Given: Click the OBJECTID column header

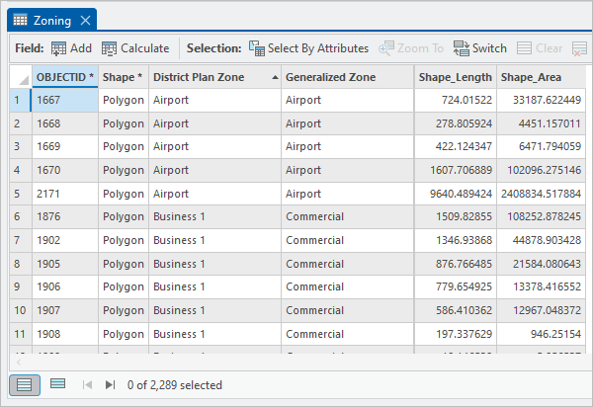Looking at the screenshot, I should [x=64, y=77].
